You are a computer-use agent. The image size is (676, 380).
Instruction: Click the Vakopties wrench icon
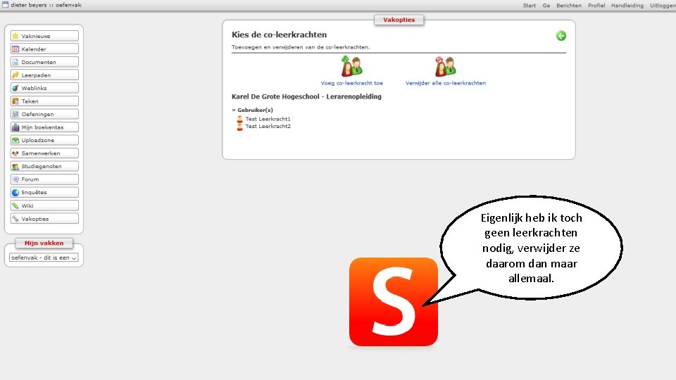[x=15, y=219]
